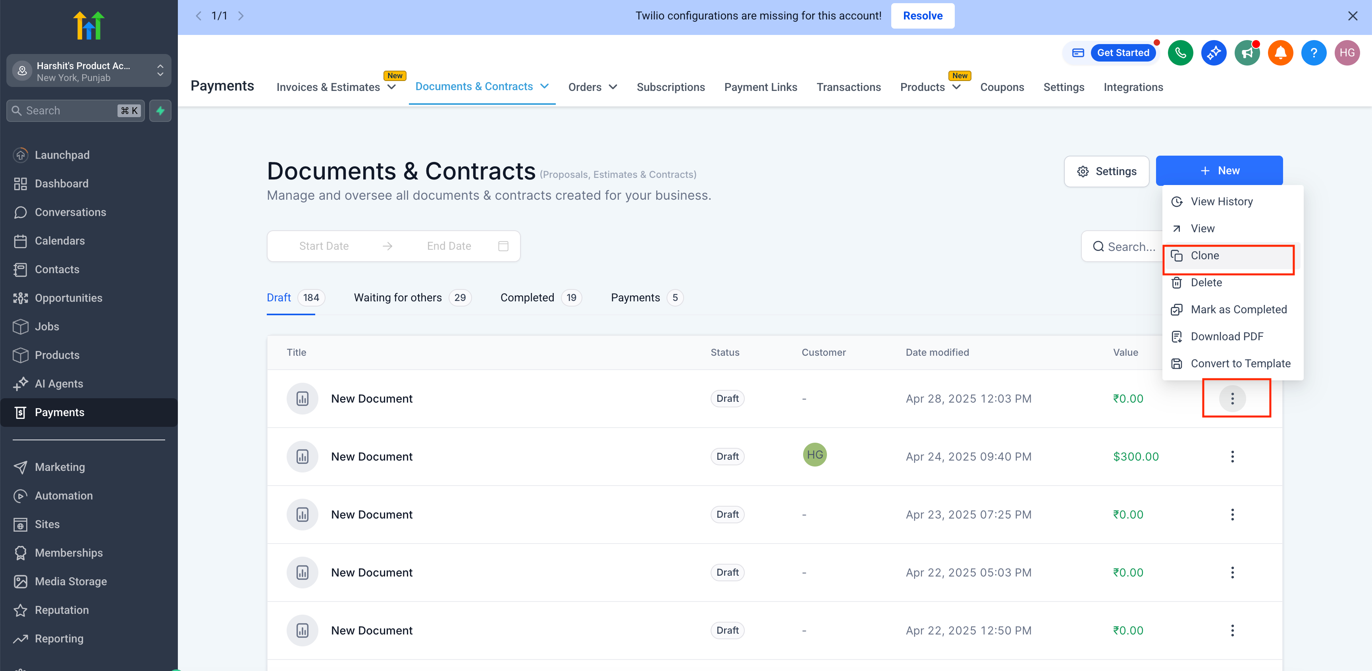Click the calendar icon in date range
The image size is (1372, 671).
click(503, 246)
